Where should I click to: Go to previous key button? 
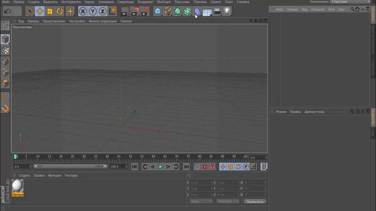145,166
